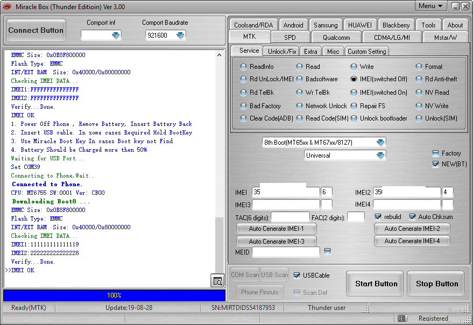473x325 pixels.
Task: Select IMEI(switched Off) radio option
Action: pyautogui.click(x=354, y=79)
